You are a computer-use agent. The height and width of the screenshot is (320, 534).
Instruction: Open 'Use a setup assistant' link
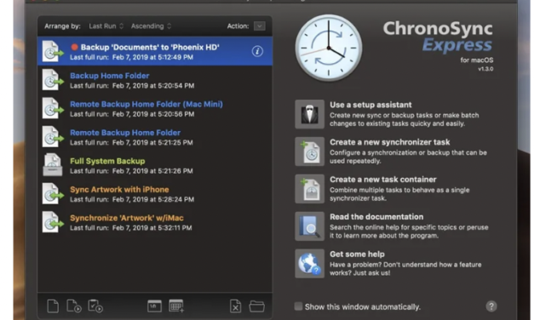click(x=370, y=105)
